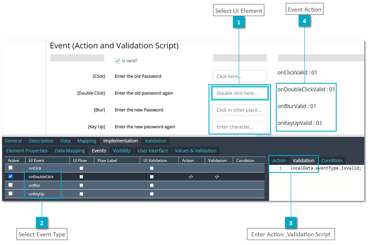Switch script editor to Condition tab

tap(332, 160)
